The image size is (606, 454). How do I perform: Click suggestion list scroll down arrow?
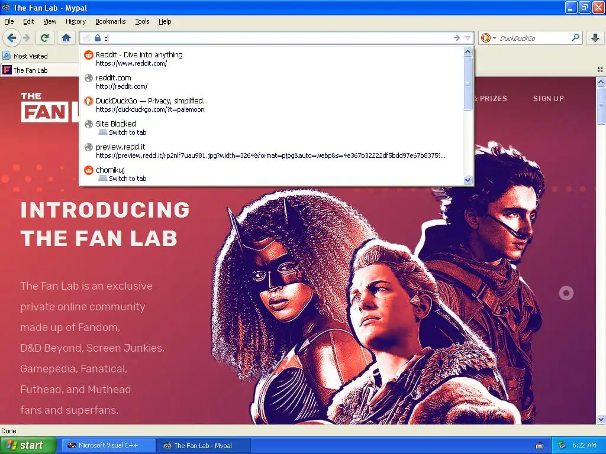pos(468,180)
